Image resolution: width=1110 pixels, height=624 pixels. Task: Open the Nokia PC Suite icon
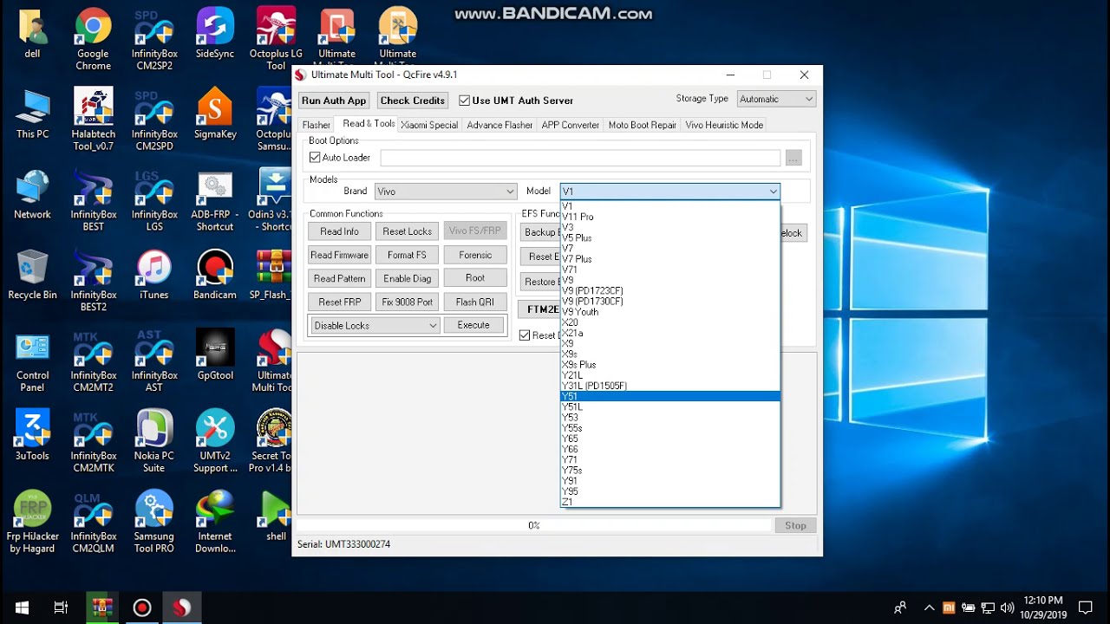(x=154, y=442)
